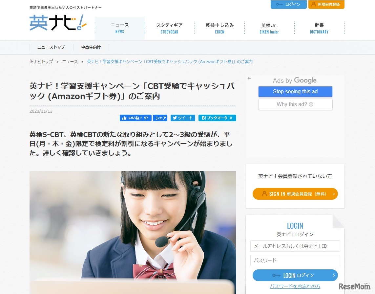Viewport: 375px width, 294px height.
Task: Open the ニュース NEWS tab
Action: pyautogui.click(x=120, y=28)
